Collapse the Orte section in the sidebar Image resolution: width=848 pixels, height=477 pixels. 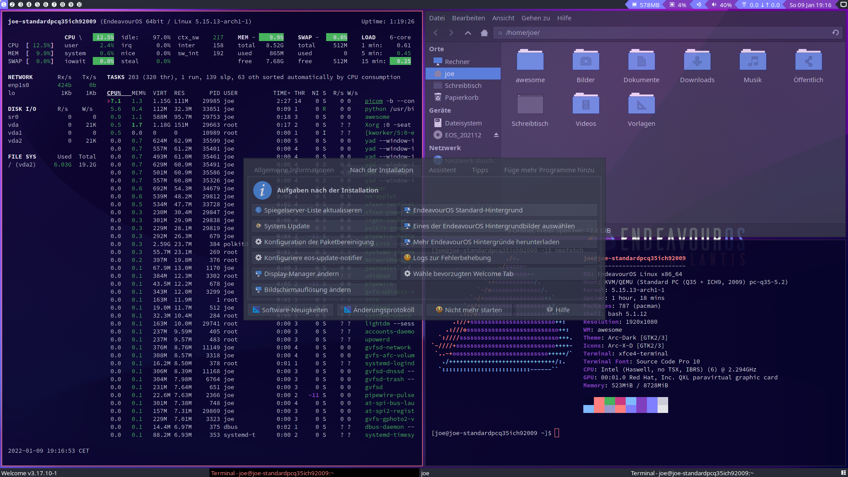[436, 49]
